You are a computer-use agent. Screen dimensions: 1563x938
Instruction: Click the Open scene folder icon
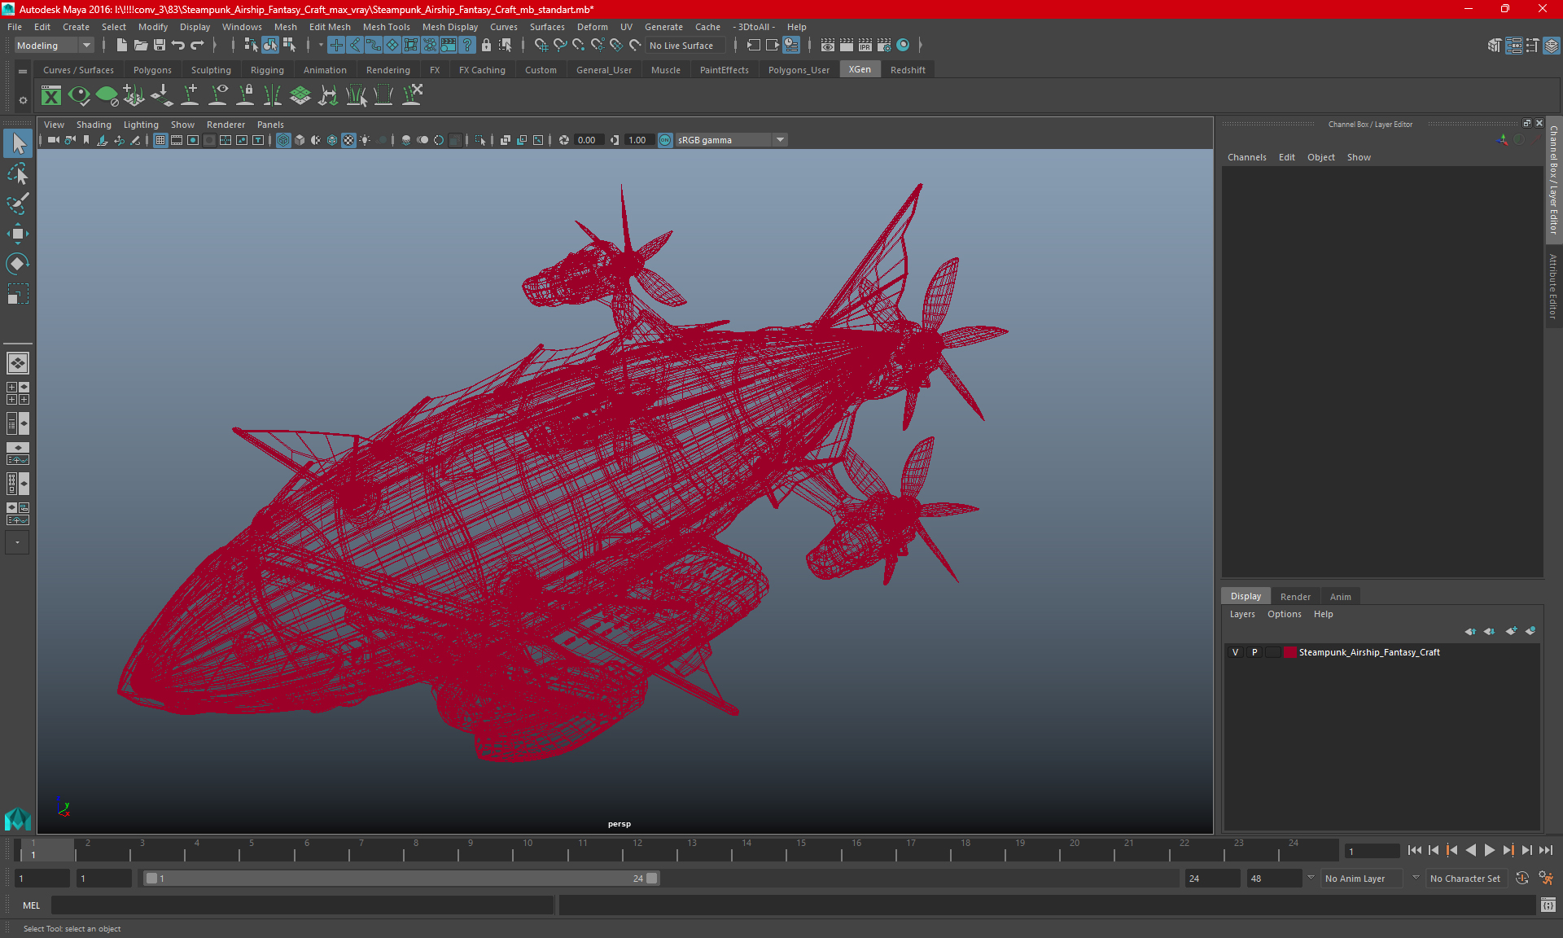click(141, 46)
